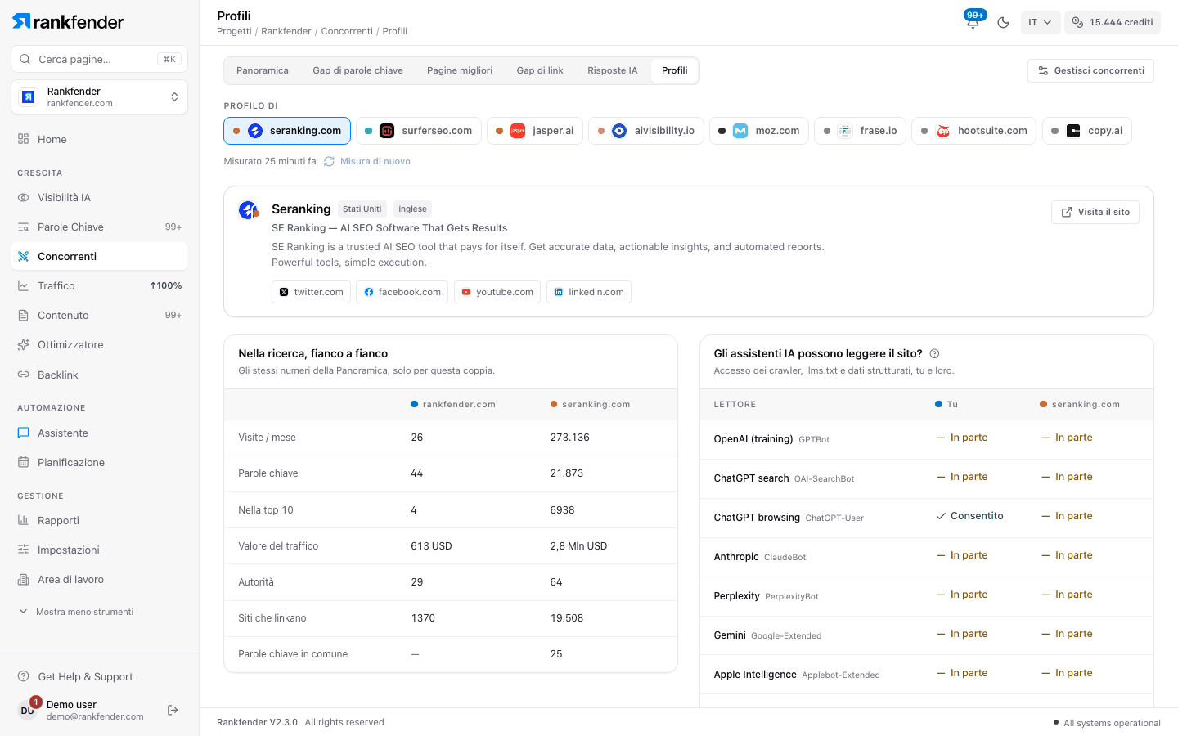This screenshot has width=1178, height=736.
Task: Switch to the Gap di parole chiave tab
Action: click(357, 70)
